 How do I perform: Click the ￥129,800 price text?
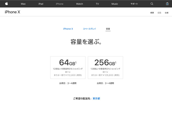(108, 75)
